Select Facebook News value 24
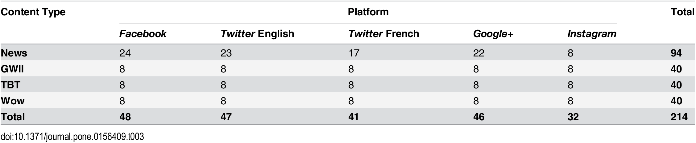The height and width of the screenshot is (143, 696). point(125,53)
